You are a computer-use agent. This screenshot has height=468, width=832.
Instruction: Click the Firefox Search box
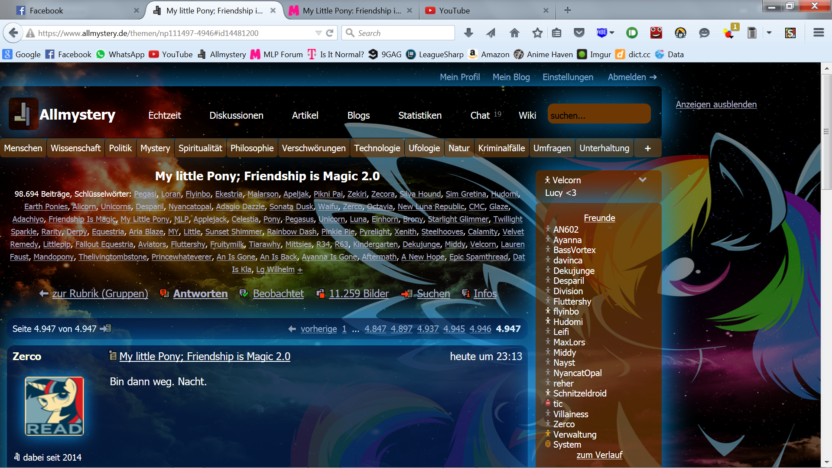[398, 33]
